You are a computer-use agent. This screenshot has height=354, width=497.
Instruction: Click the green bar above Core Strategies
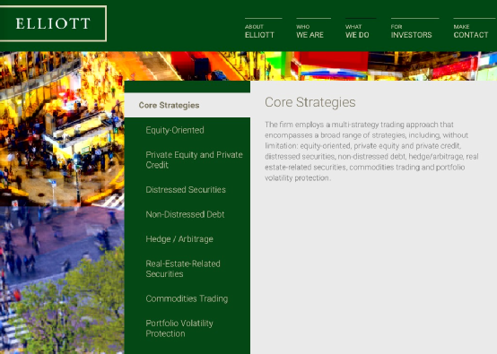pos(187,87)
